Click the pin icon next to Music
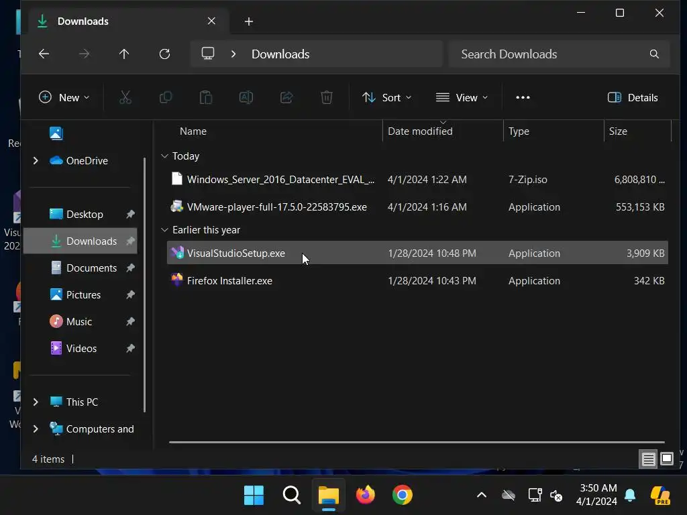 (x=131, y=321)
